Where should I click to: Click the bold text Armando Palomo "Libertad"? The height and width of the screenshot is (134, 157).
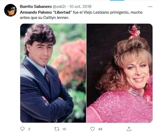tap(46, 12)
